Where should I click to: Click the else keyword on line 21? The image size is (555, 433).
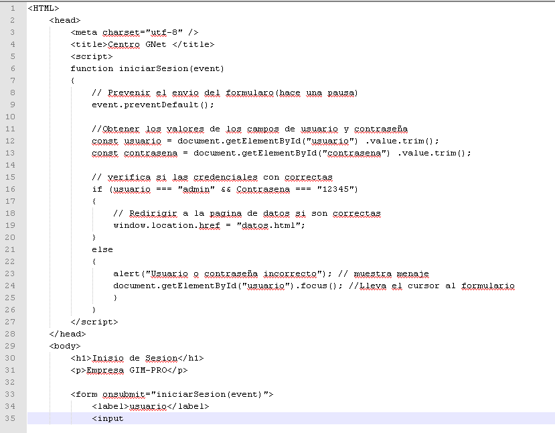102,249
